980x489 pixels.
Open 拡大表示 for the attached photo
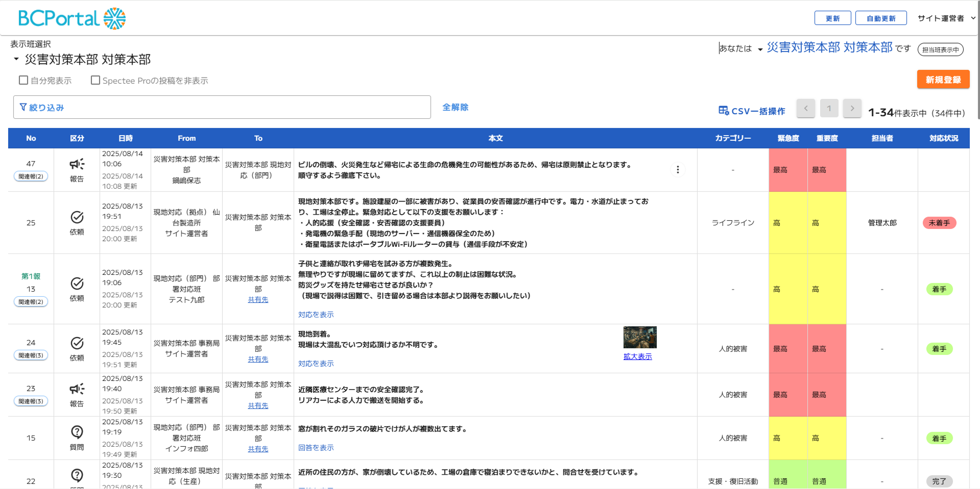click(x=638, y=356)
